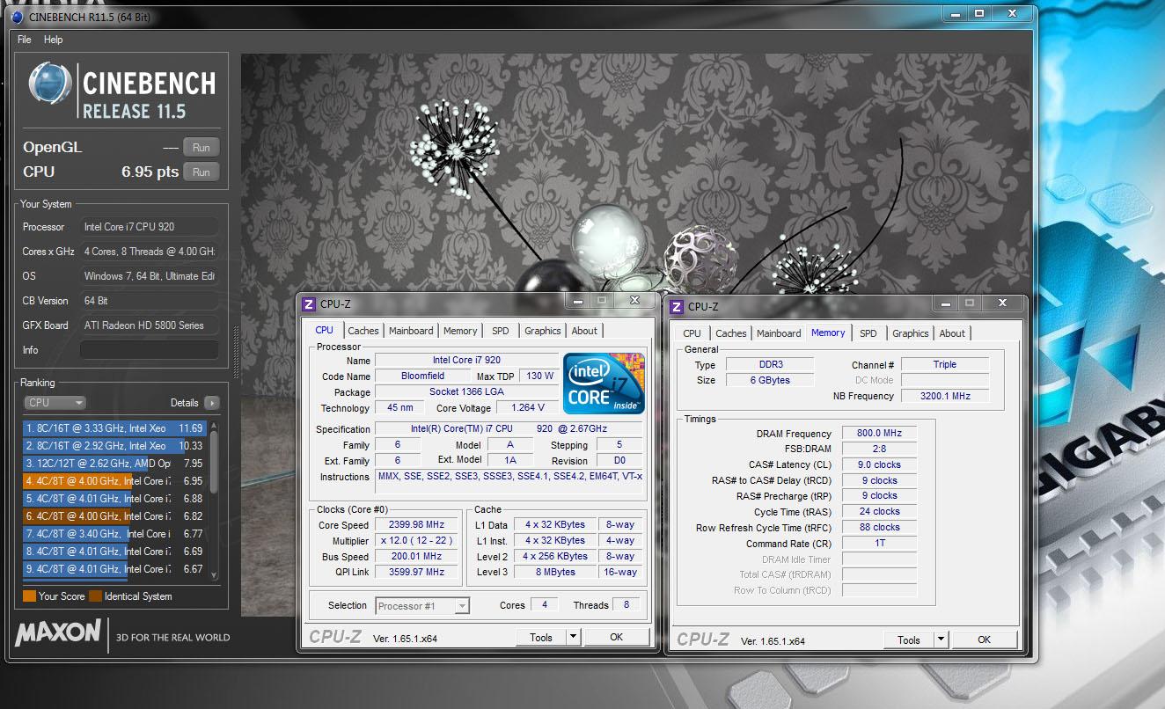Switch to CPU tab in right CPU-Z

click(692, 333)
